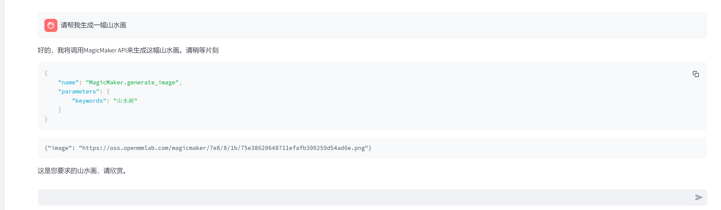This screenshot has width=721, height=210.
Task: Copy the JSON code block contents
Action: [696, 74]
